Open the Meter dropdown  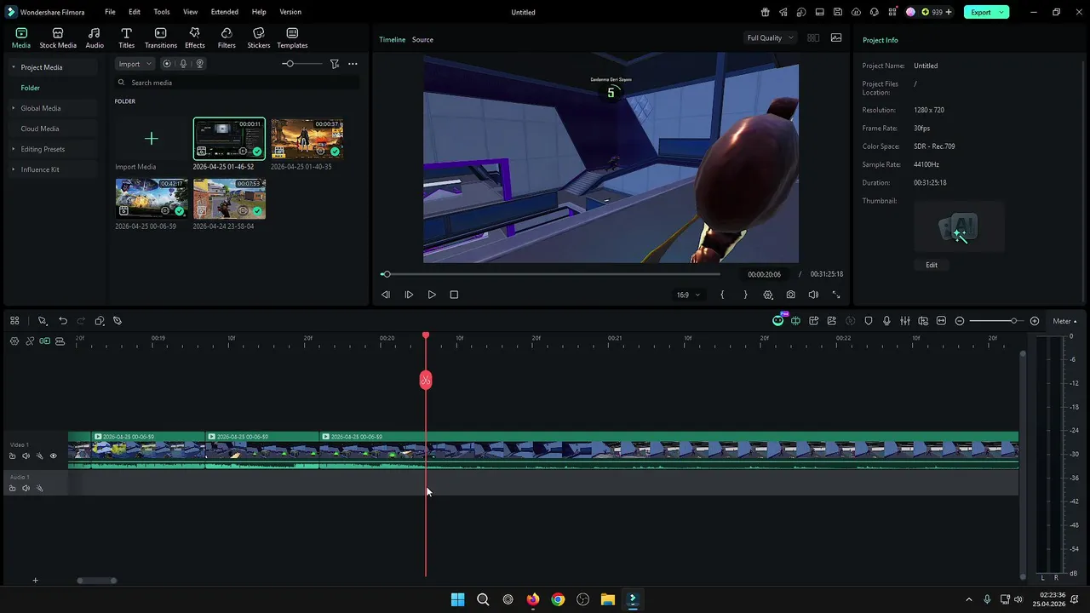coord(1064,321)
